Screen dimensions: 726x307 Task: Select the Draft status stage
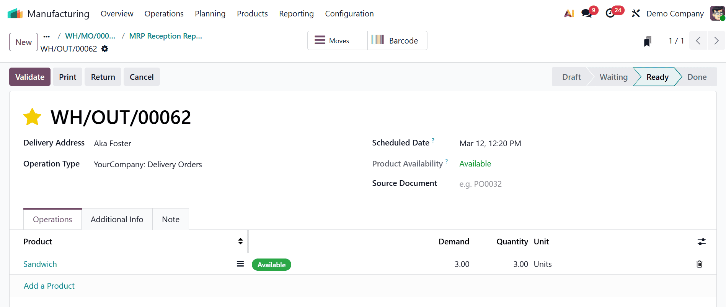pyautogui.click(x=571, y=77)
